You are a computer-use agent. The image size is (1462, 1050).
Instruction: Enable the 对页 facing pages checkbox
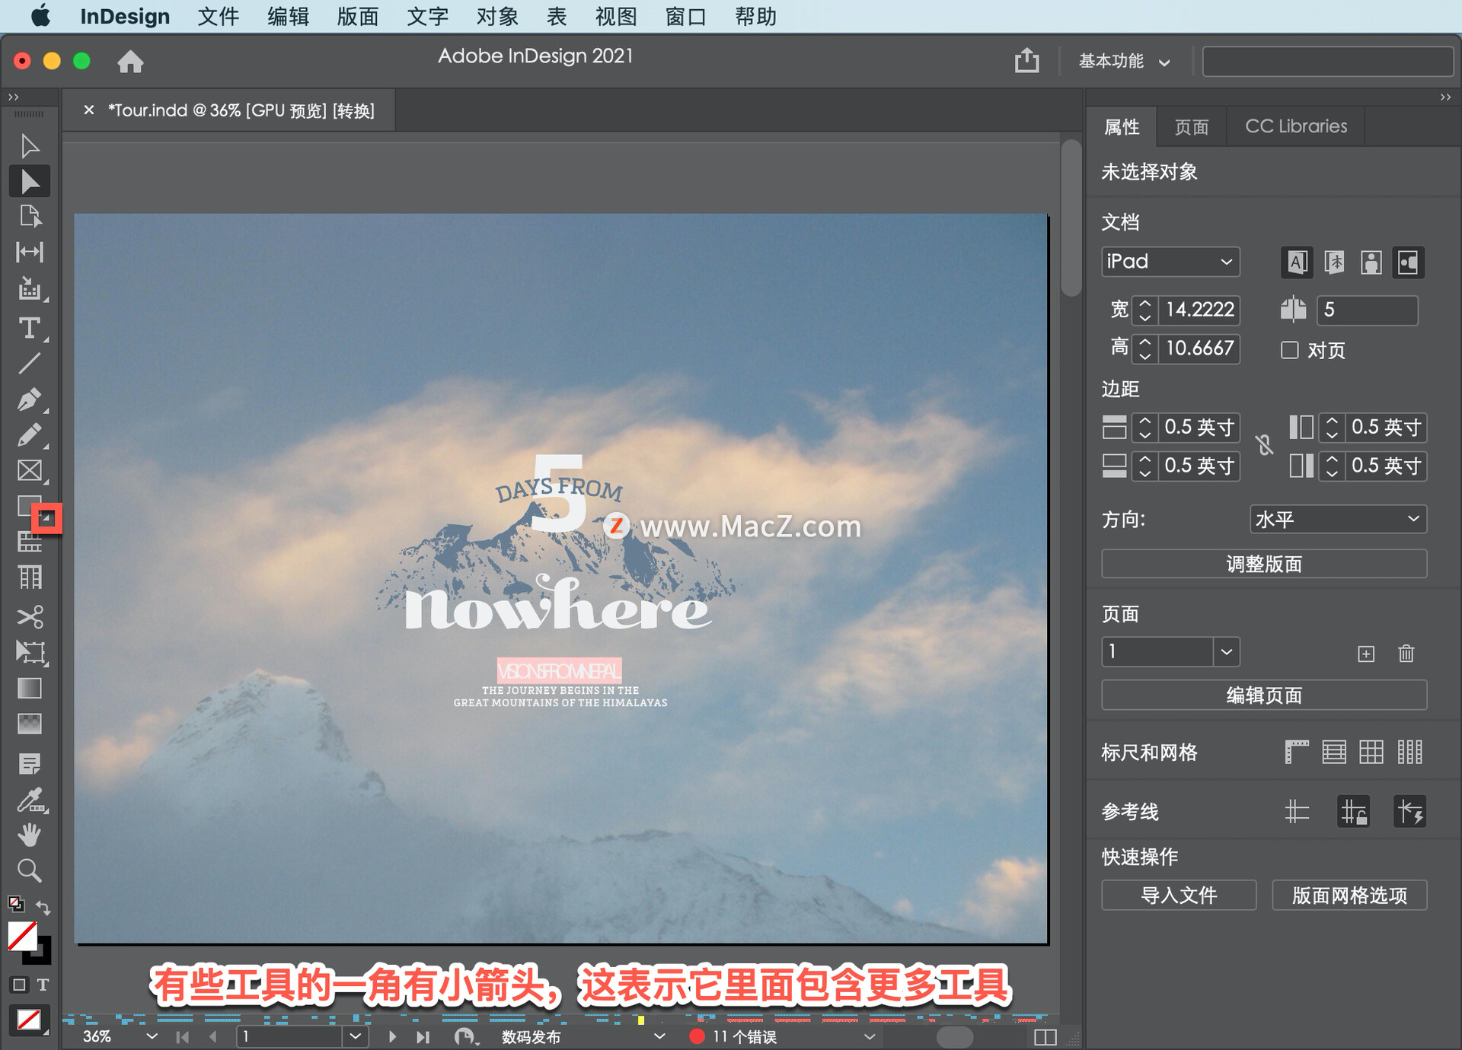pyautogui.click(x=1289, y=350)
